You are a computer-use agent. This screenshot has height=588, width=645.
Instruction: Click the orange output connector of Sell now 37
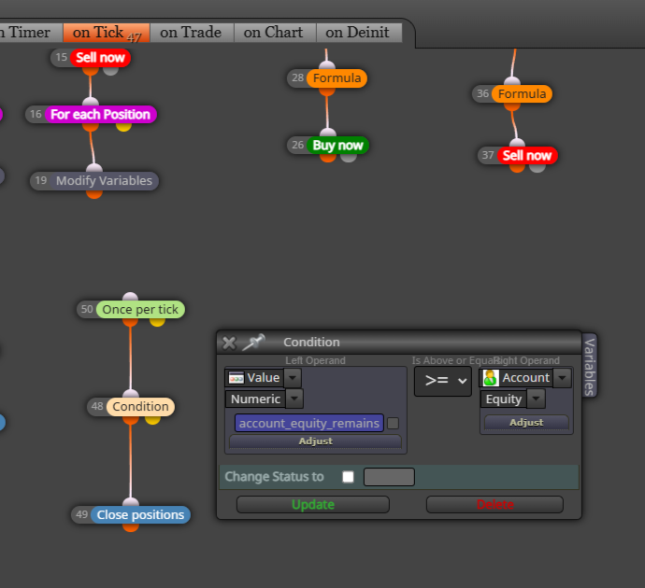pos(517,168)
